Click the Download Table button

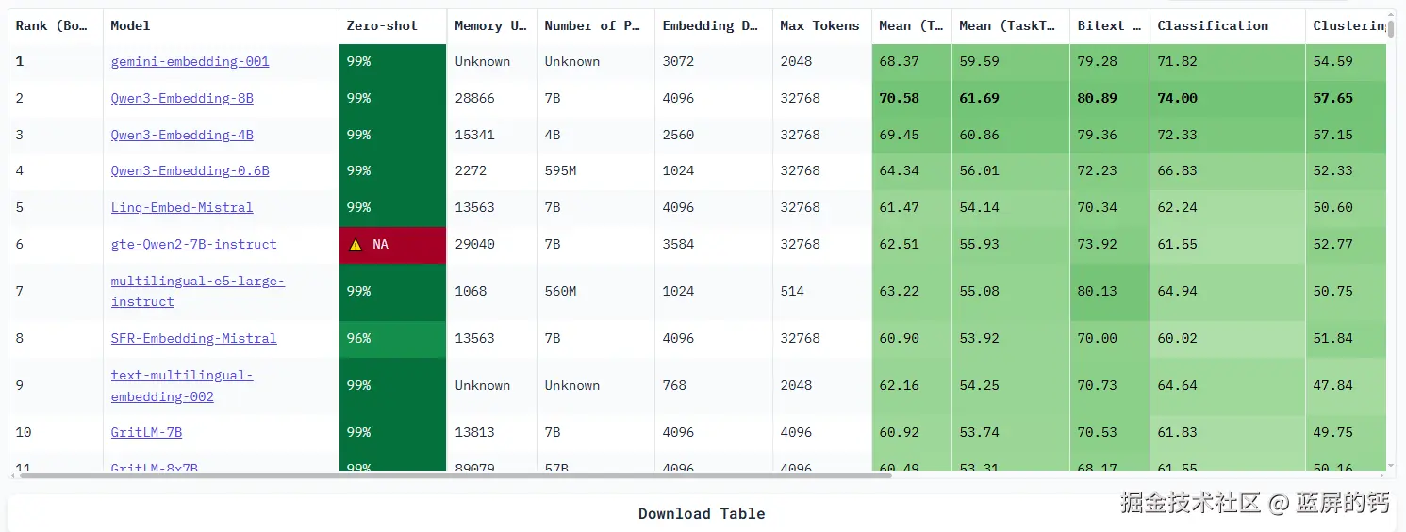(702, 513)
